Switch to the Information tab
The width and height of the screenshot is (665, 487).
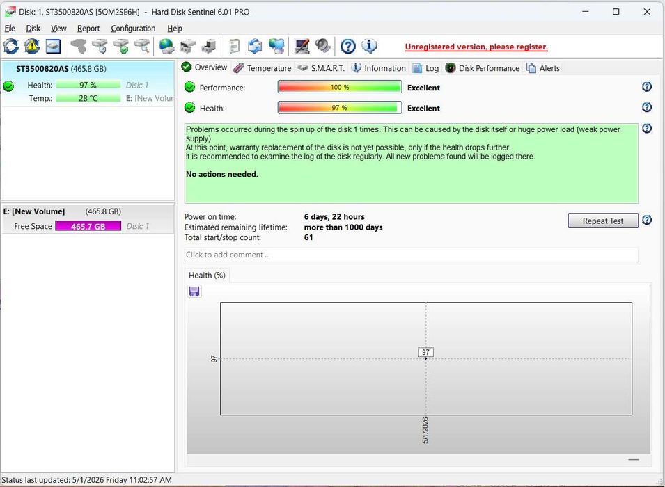[x=379, y=68]
